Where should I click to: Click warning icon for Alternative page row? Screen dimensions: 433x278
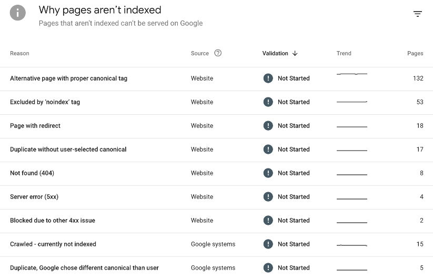click(x=268, y=78)
